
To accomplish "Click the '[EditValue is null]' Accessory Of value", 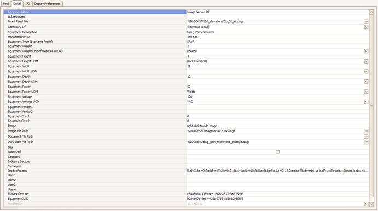I will (198, 27).
